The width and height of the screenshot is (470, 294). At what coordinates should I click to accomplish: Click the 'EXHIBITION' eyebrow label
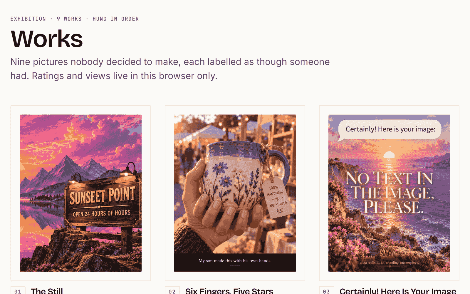(28, 19)
